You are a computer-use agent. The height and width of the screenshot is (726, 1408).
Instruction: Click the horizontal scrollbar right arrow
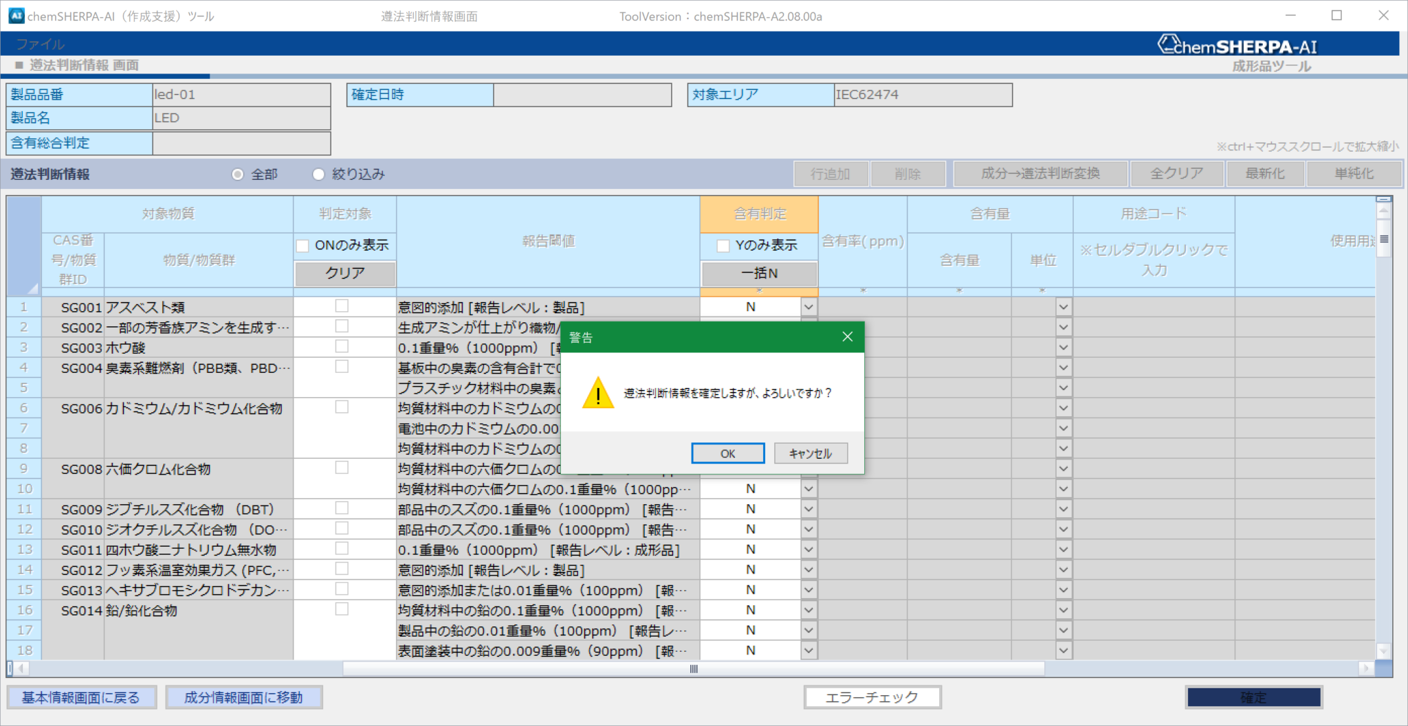(1365, 668)
